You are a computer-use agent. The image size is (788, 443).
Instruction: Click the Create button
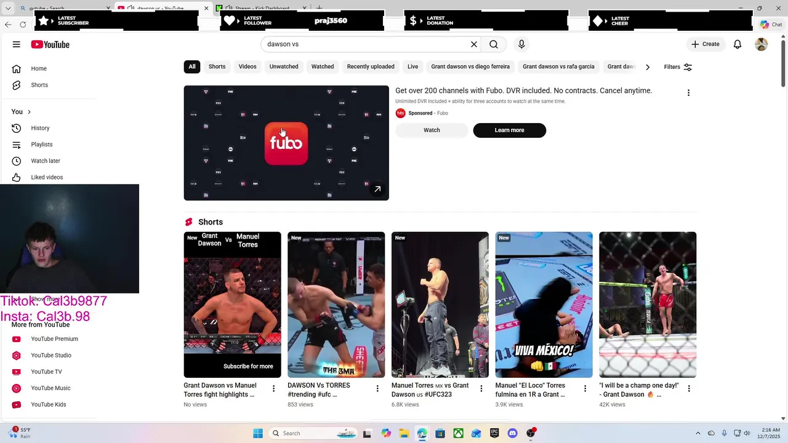click(x=706, y=44)
